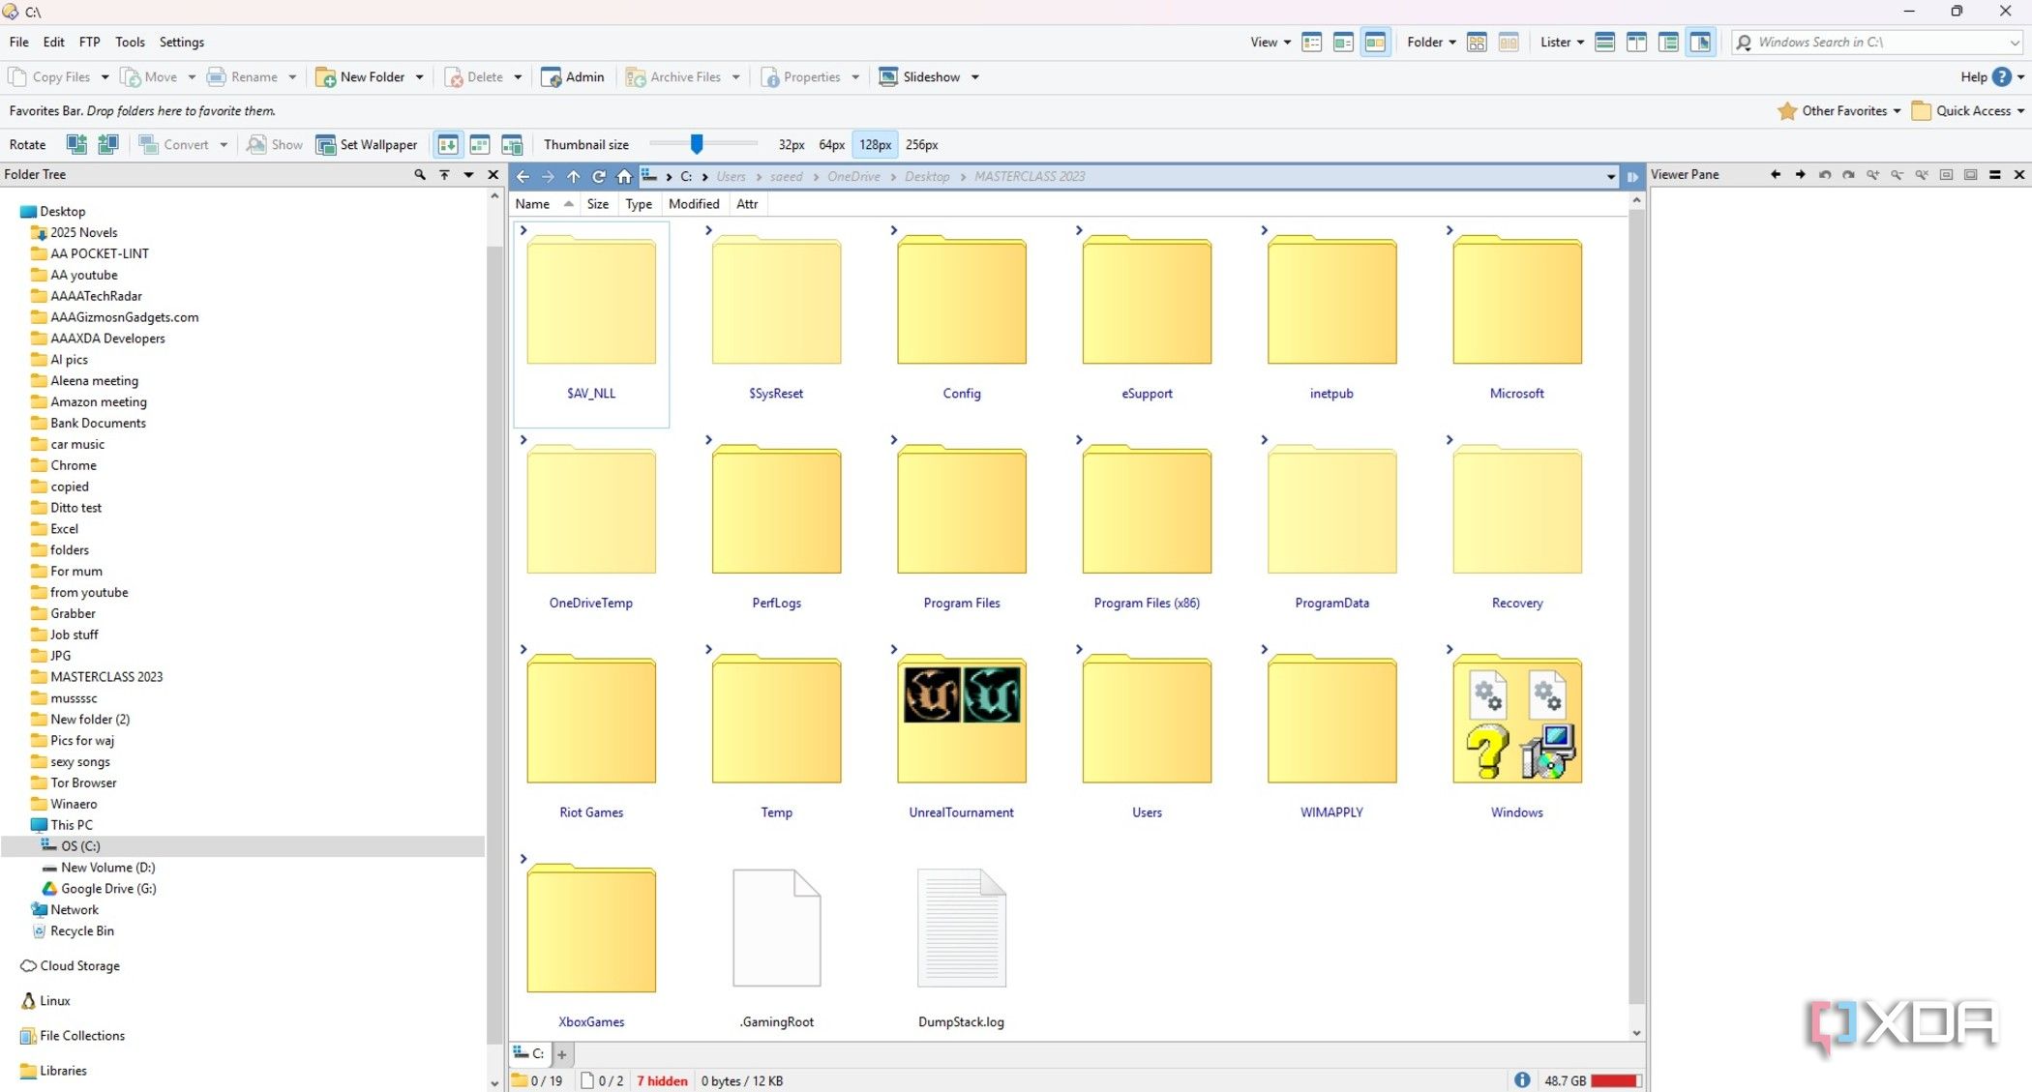Open the Tools menu
Screen dimensions: 2032x1092
(x=130, y=43)
